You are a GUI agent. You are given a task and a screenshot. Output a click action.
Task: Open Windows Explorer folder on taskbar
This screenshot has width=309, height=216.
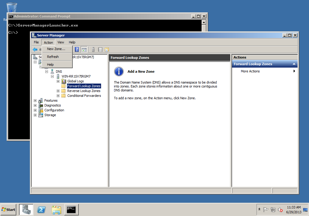point(56,209)
